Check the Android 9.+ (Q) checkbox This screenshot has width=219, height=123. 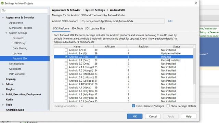tap(66, 53)
